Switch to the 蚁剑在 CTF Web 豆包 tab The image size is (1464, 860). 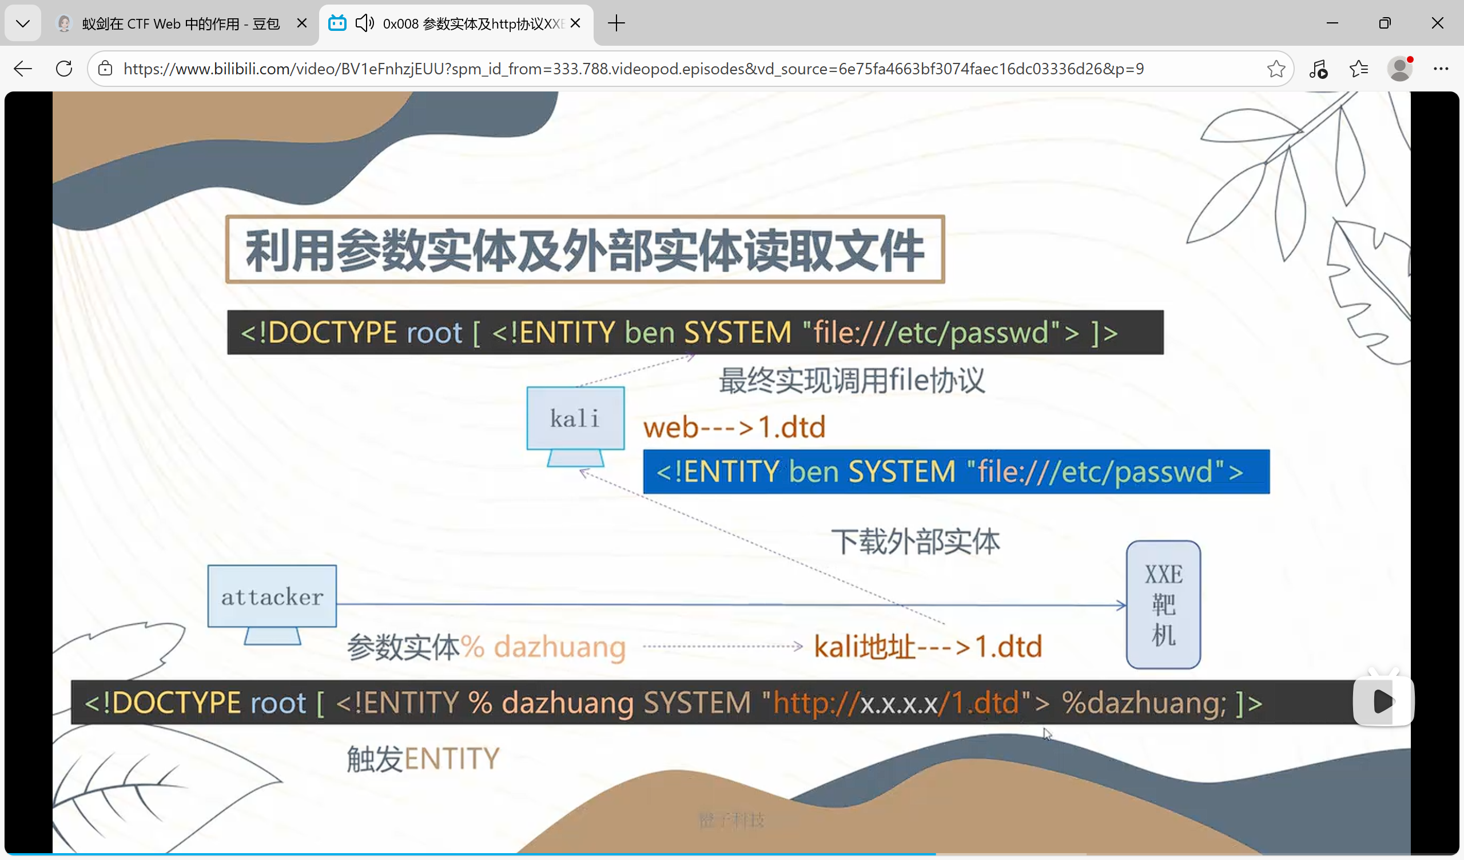tap(180, 23)
